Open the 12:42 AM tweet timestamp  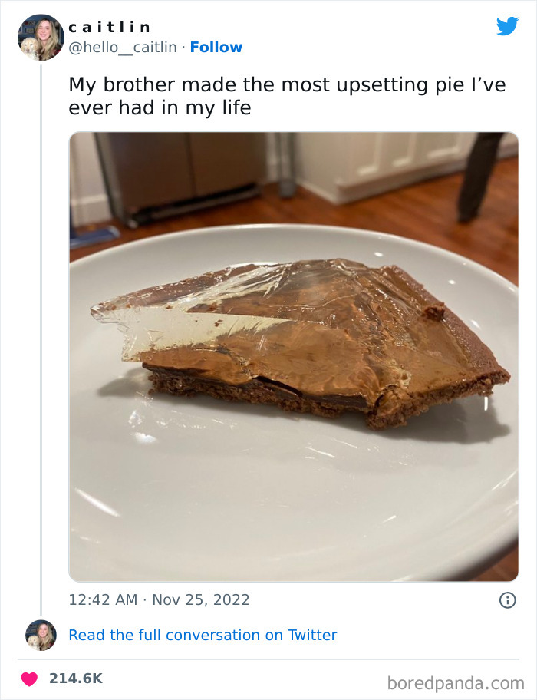tap(103, 599)
